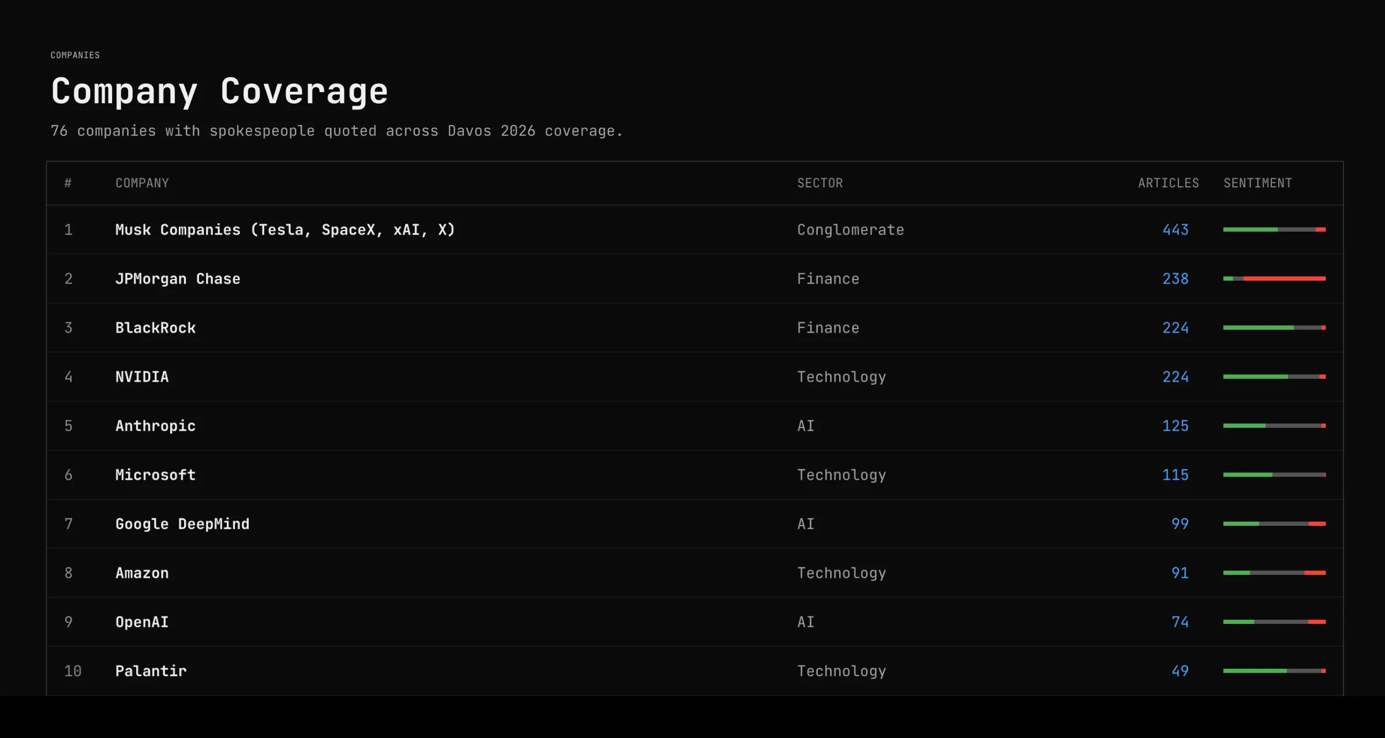This screenshot has width=1385, height=738.
Task: Click the Amazon sentiment bar
Action: (x=1274, y=573)
